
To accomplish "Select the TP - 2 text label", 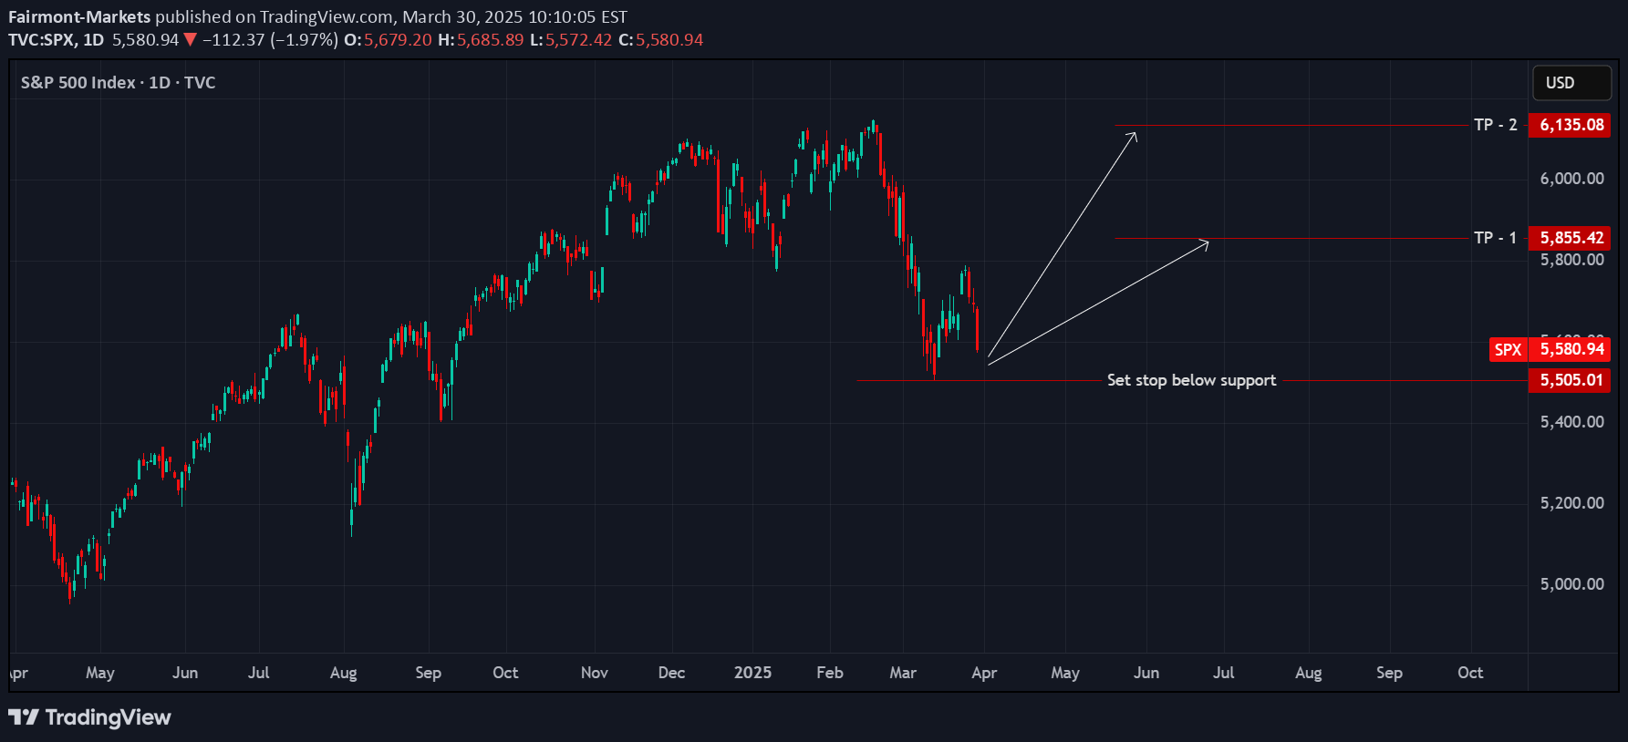I will (x=1495, y=125).
